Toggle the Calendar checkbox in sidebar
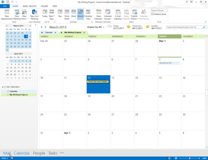208x160 pixels. (8, 91)
